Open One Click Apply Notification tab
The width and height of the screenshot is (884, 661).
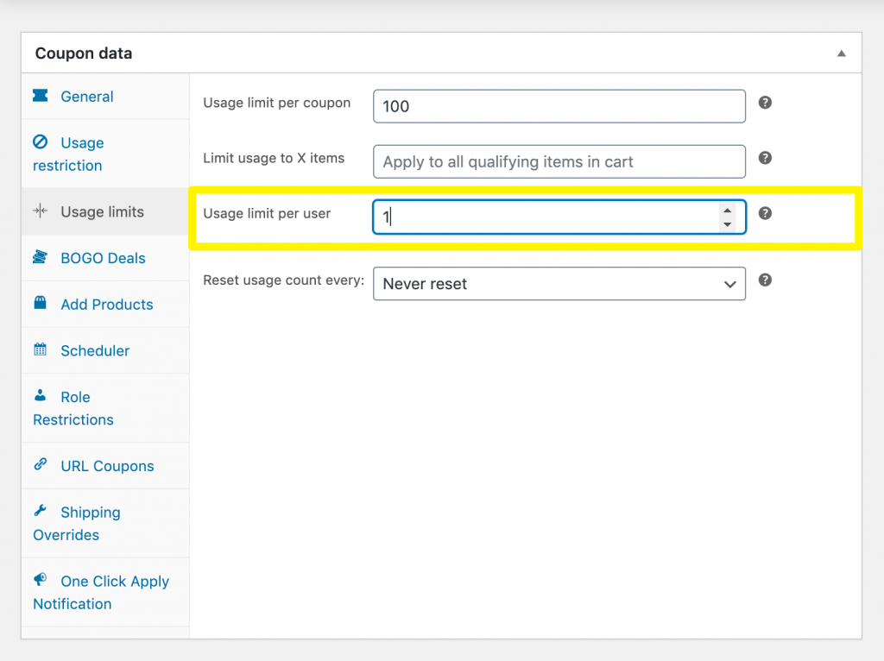pyautogui.click(x=104, y=592)
